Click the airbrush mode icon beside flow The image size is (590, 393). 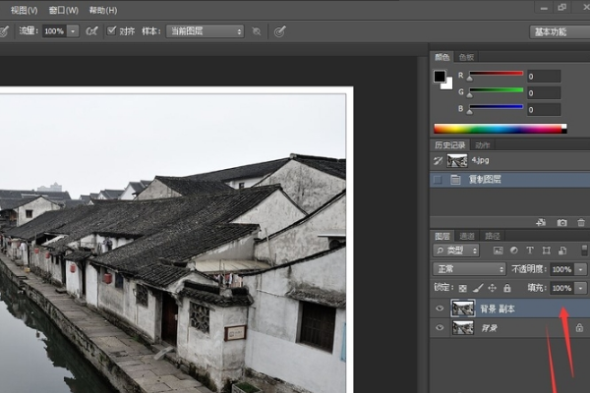click(91, 31)
